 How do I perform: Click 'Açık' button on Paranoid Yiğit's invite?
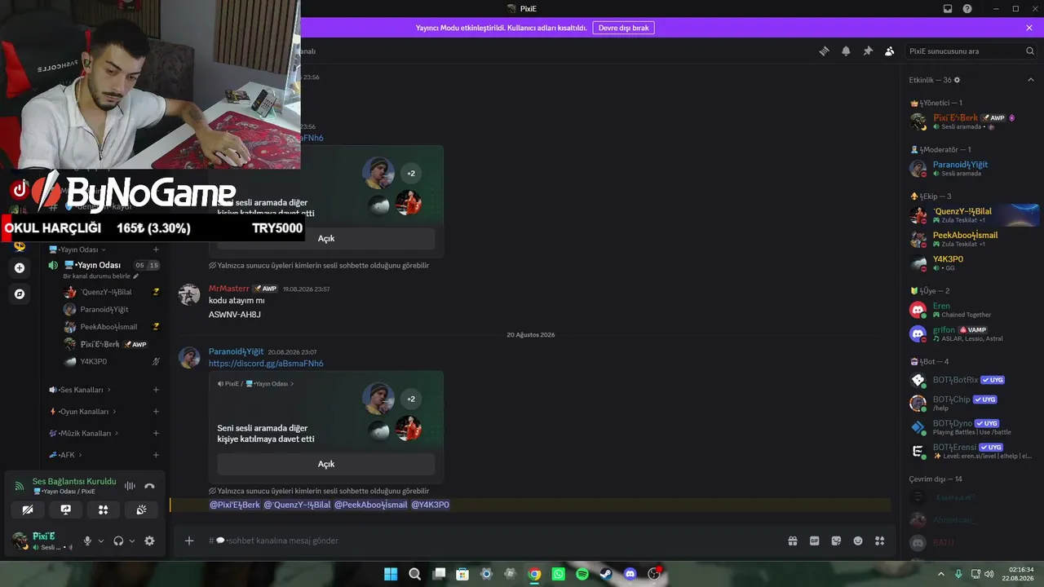coord(326,464)
